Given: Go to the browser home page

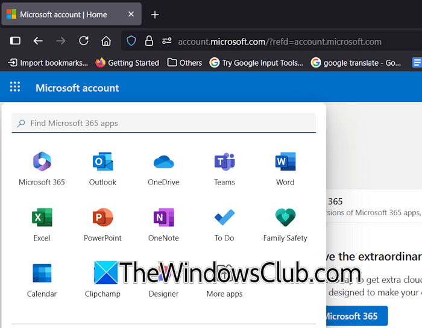Looking at the screenshot, I should pyautogui.click(x=106, y=41).
